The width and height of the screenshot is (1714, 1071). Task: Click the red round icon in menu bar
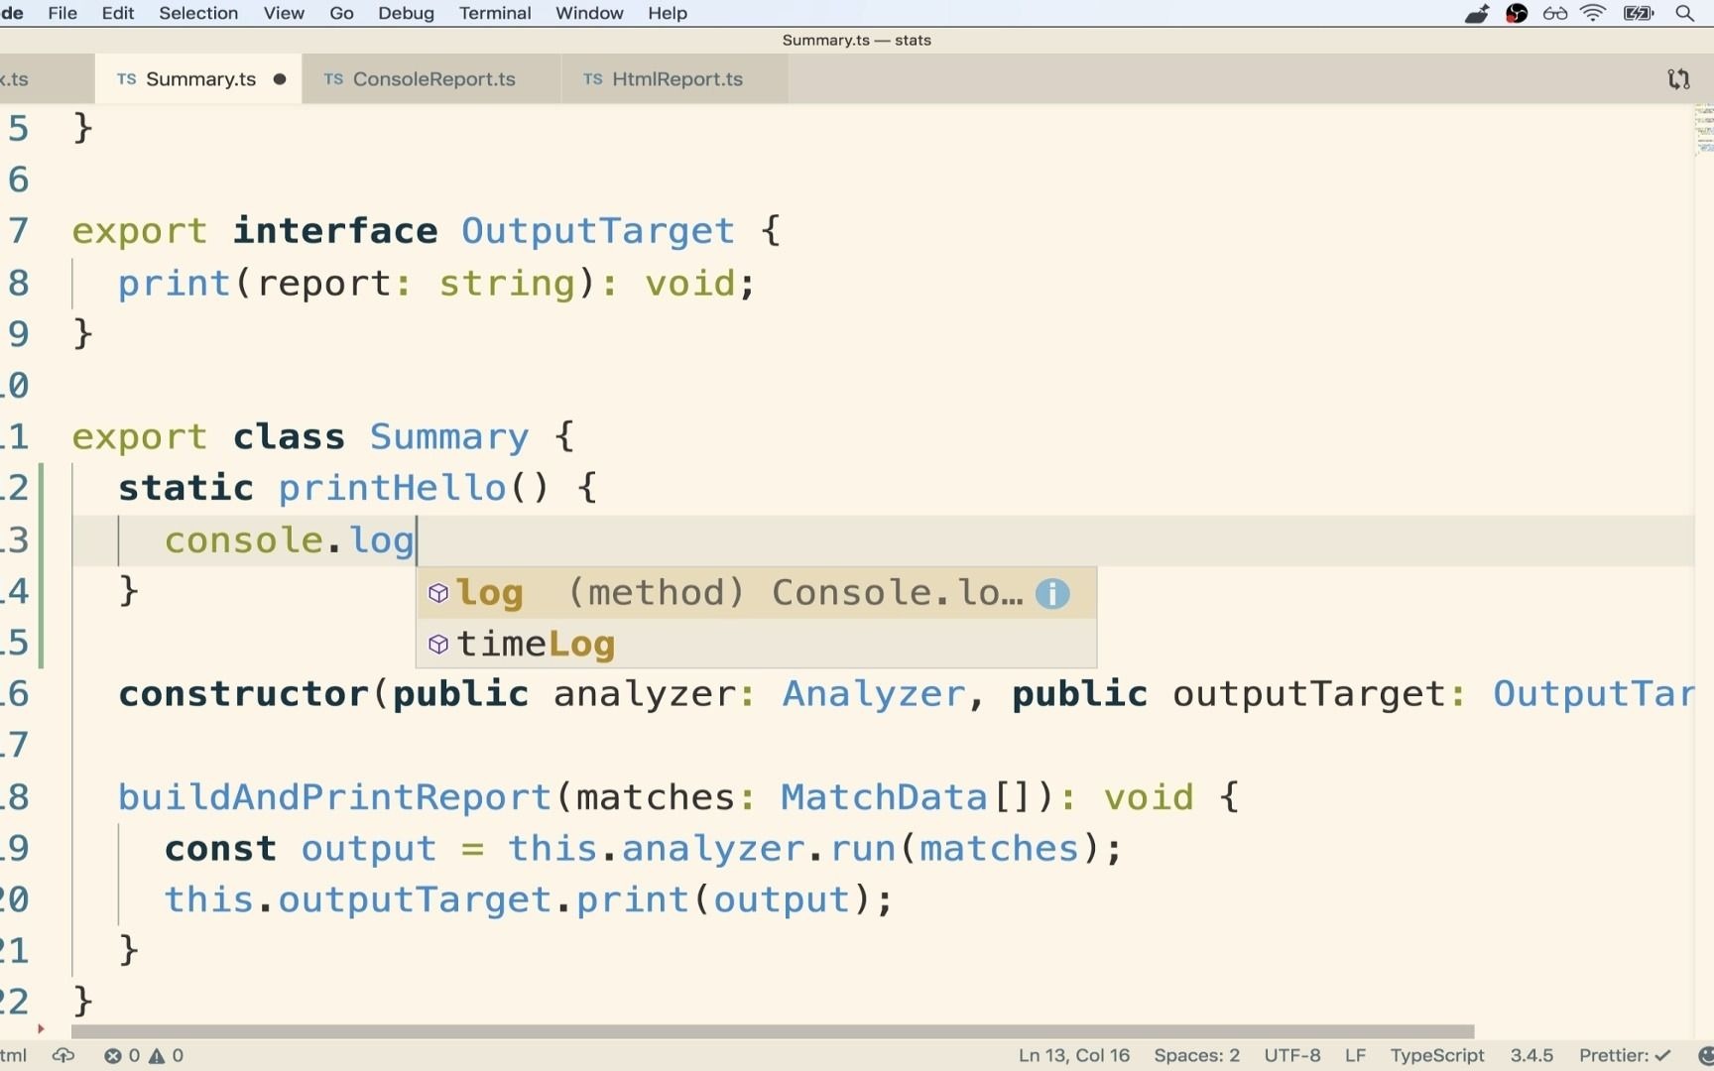tap(1517, 13)
